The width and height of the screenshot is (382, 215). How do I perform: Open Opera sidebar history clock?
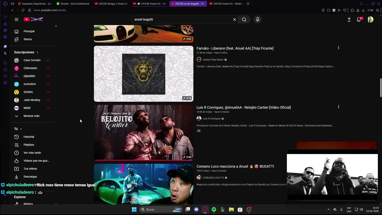tap(5, 70)
